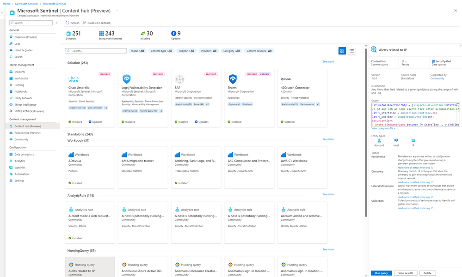This screenshot has height=277, width=462.
Task: Click the Settings gear in sidebar
Action: 11,181
